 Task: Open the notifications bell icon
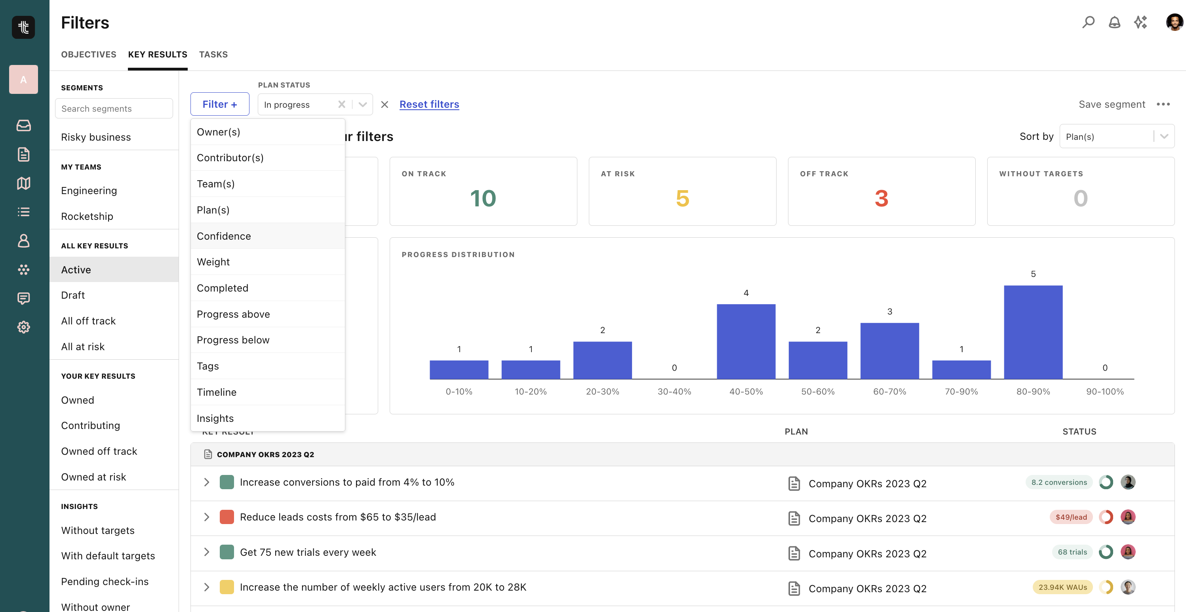[1114, 22]
